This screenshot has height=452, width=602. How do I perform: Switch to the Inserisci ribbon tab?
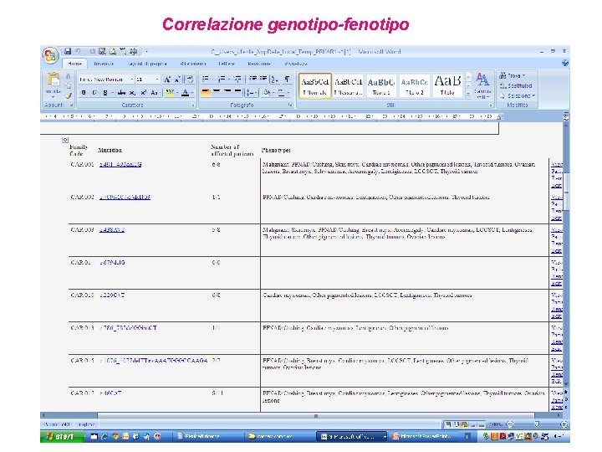tap(104, 64)
